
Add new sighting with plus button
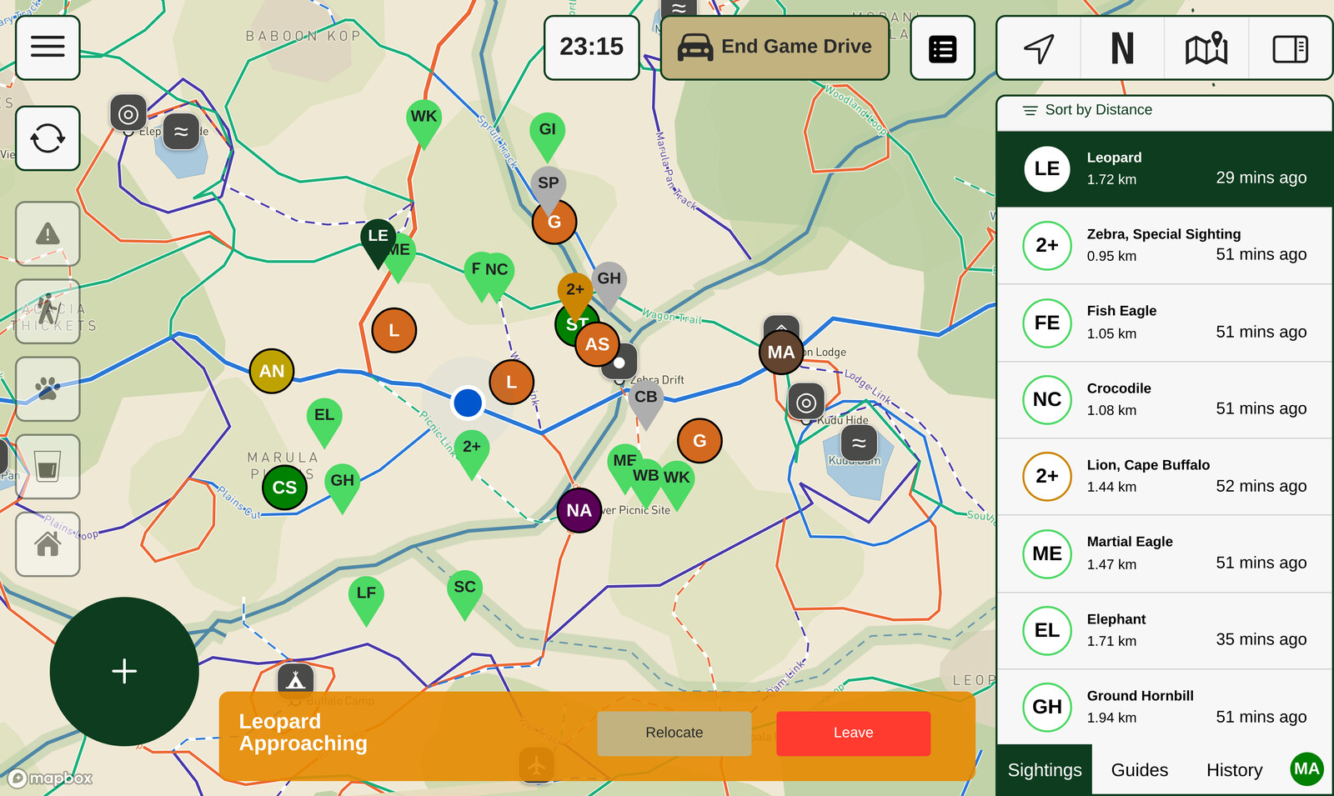click(124, 671)
